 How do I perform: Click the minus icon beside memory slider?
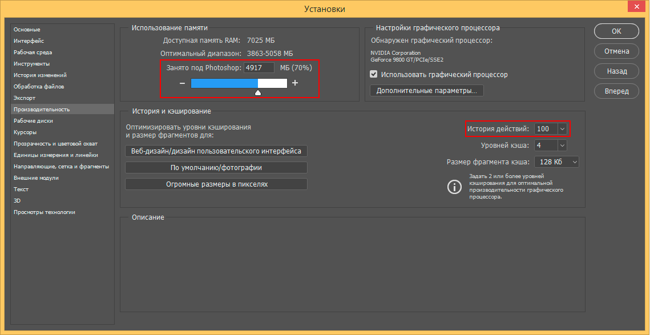click(x=182, y=83)
